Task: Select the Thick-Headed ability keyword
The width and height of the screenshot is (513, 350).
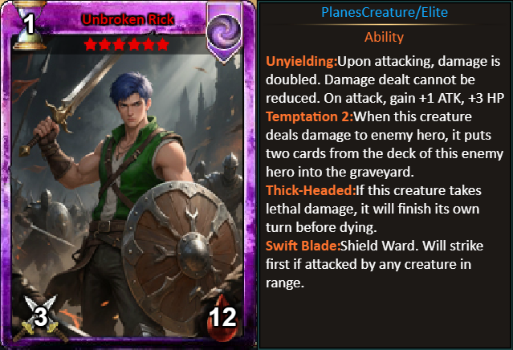Action: [311, 190]
